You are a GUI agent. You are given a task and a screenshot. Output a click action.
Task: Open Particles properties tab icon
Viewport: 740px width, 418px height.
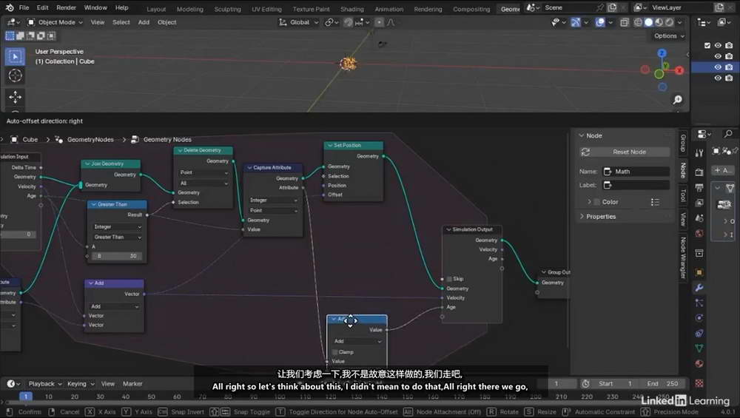coord(699,303)
